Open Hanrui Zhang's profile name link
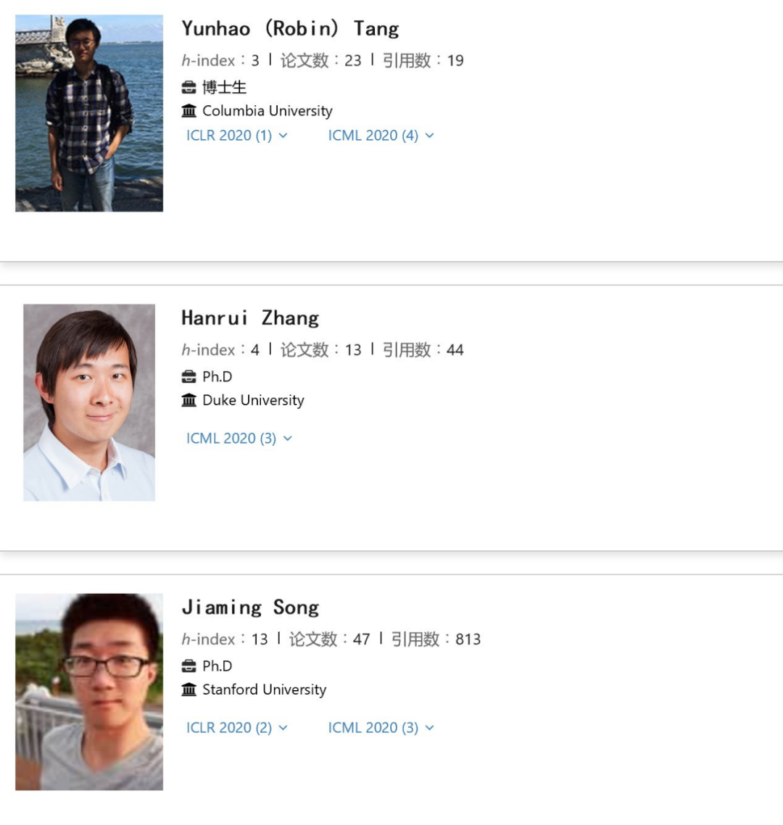783x825 pixels. (x=250, y=318)
